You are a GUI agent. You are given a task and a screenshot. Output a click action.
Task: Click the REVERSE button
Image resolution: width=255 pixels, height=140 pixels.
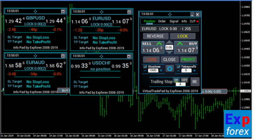pyautogui.click(x=155, y=36)
